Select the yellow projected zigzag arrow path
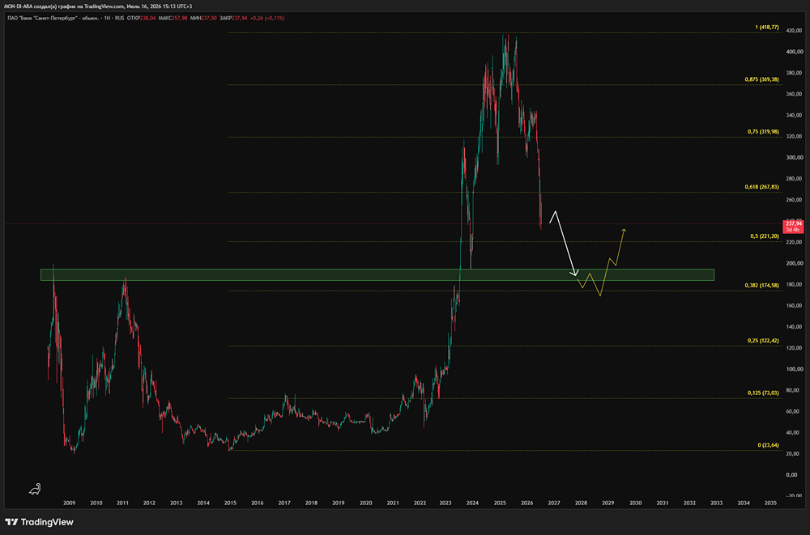This screenshot has height=535, width=810. click(x=602, y=262)
